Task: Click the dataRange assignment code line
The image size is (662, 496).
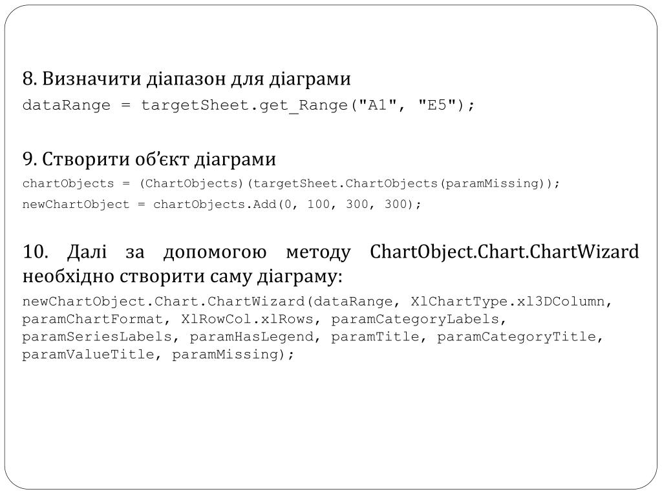Action: pyautogui.click(x=249, y=105)
